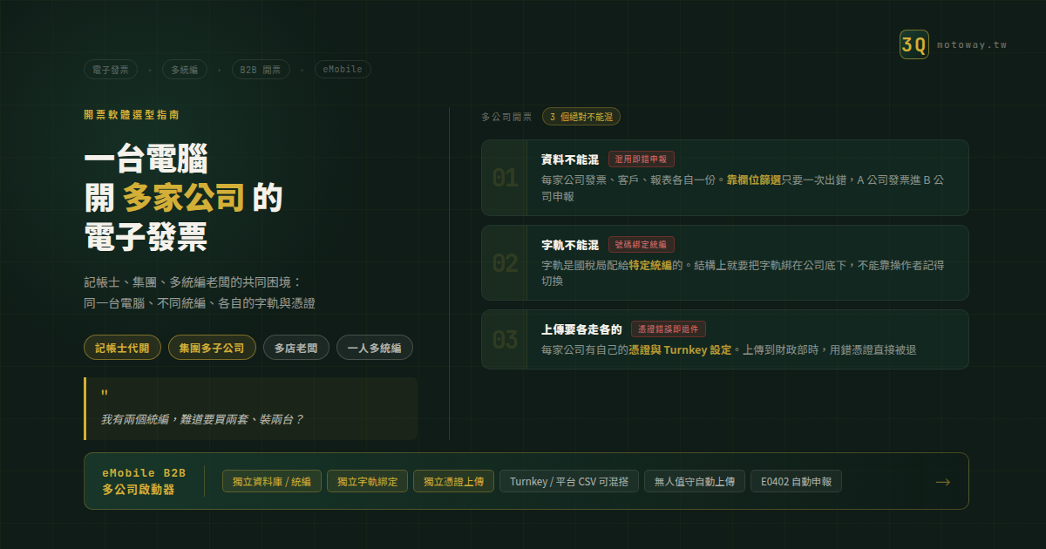
Task: Click the E0402 自動申報 chip
Action: click(x=796, y=481)
